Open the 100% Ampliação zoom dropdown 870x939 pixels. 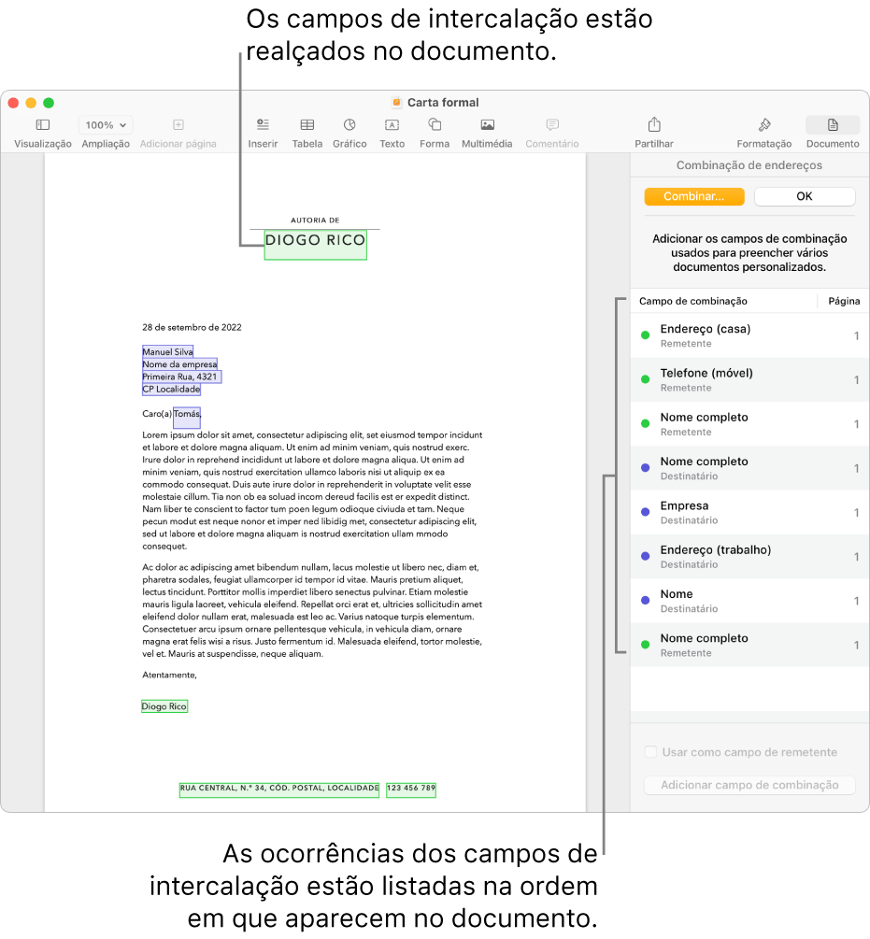click(x=106, y=125)
